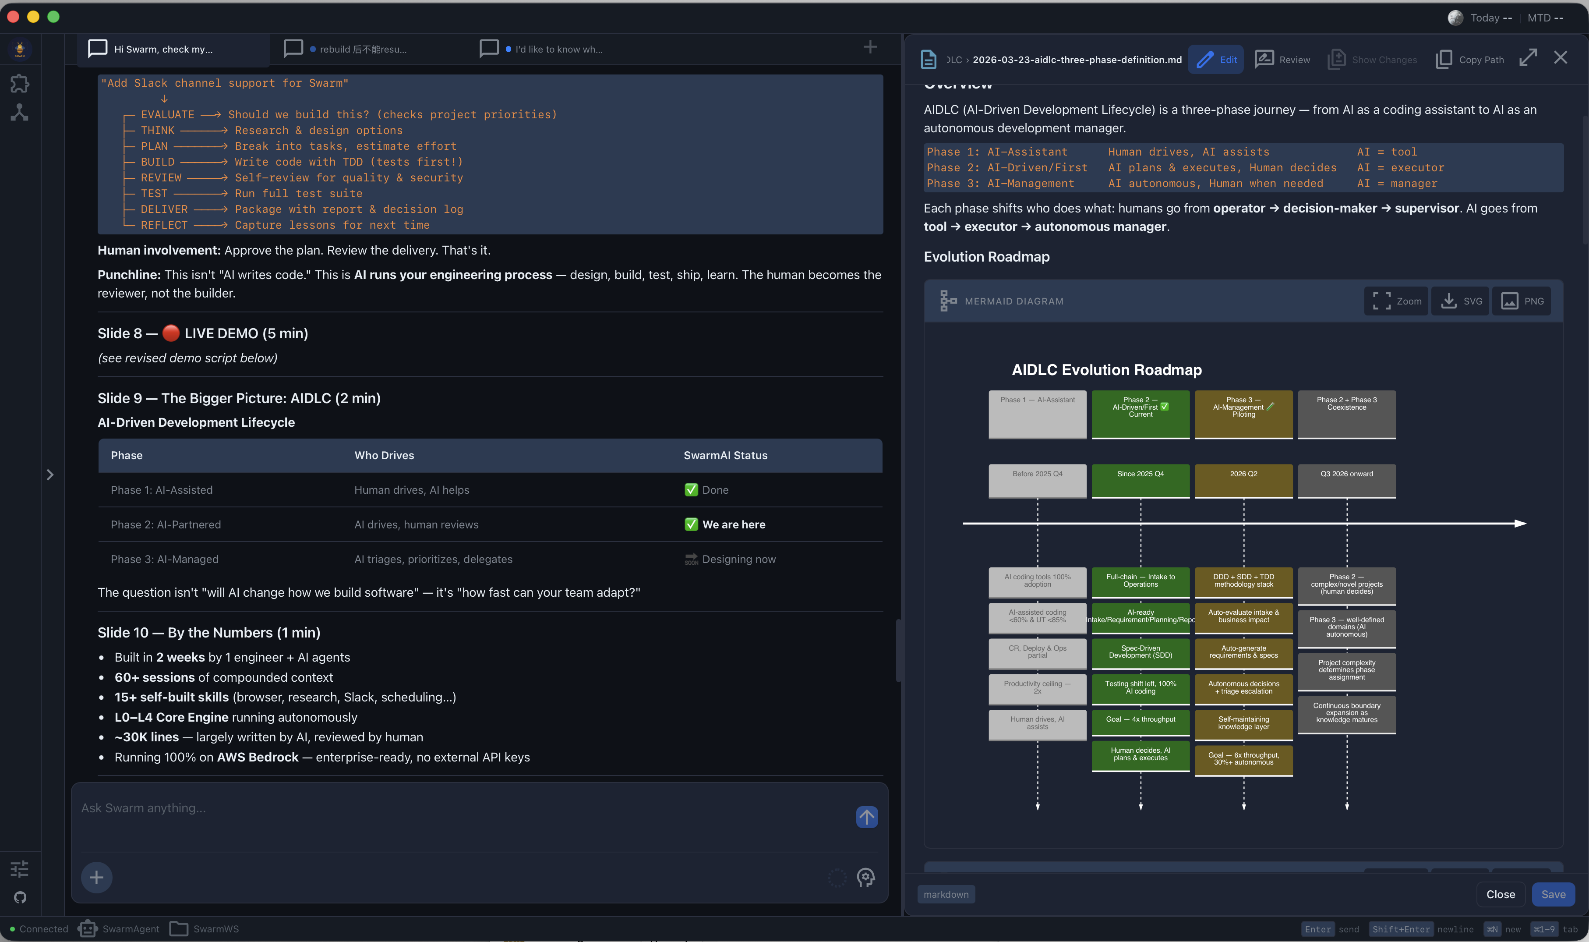
Task: Click the Swarm bee logo at the top
Action: pyautogui.click(x=20, y=49)
